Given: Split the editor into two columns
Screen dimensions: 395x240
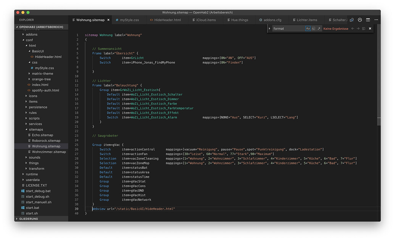Looking at the screenshot, I should click(368, 19).
